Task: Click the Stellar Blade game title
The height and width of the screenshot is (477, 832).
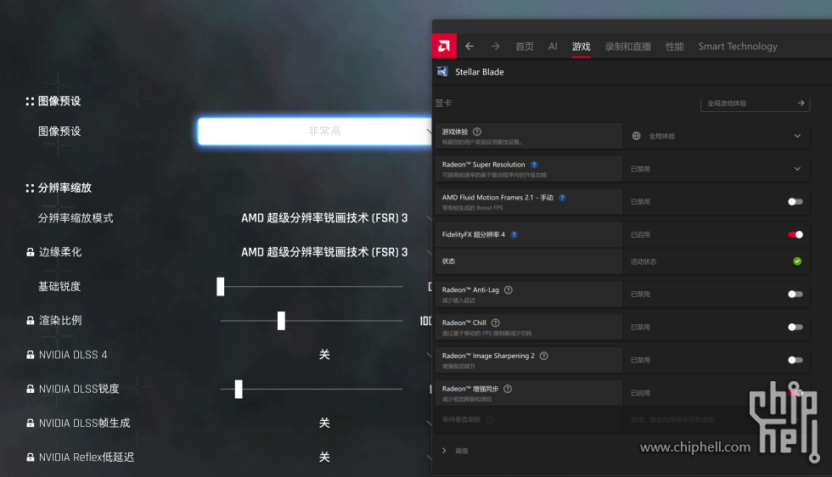Action: [480, 71]
